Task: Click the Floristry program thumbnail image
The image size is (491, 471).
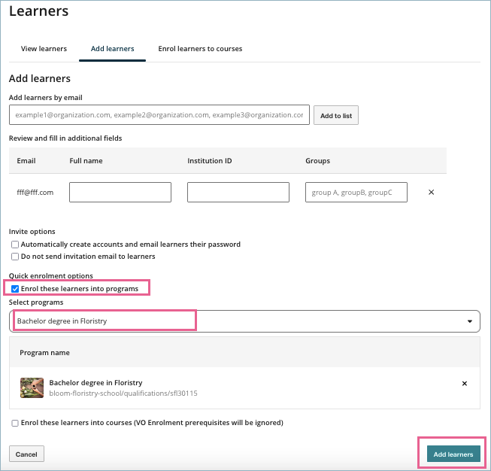Action: (x=32, y=387)
